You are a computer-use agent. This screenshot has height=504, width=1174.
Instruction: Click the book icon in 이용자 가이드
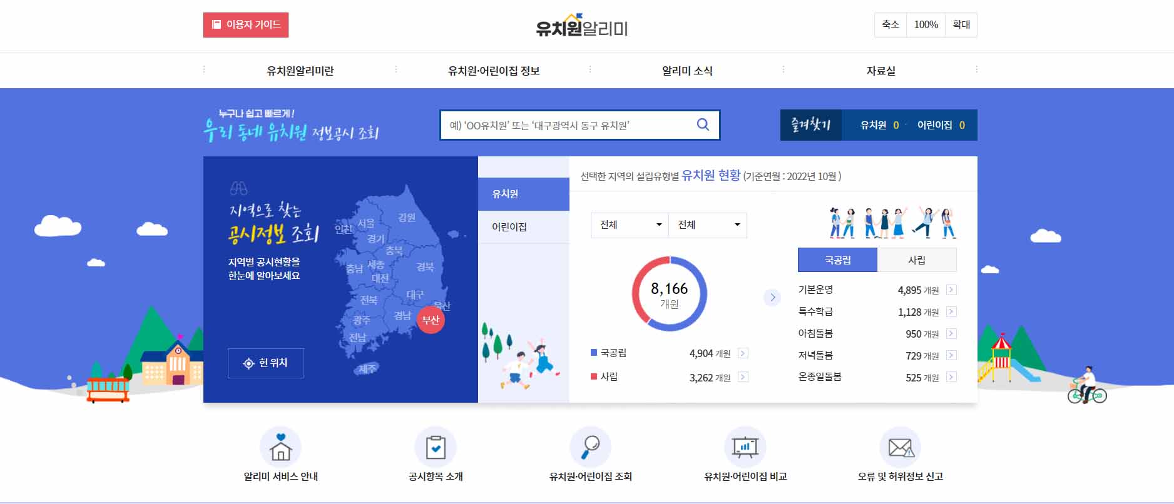pos(217,24)
